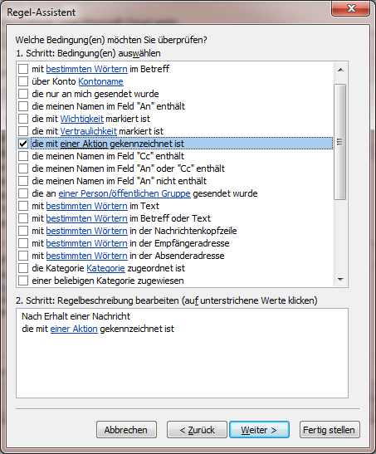Click 'Fertig stellen' to finish rule
This screenshot has width=376, height=454.
pyautogui.click(x=330, y=430)
